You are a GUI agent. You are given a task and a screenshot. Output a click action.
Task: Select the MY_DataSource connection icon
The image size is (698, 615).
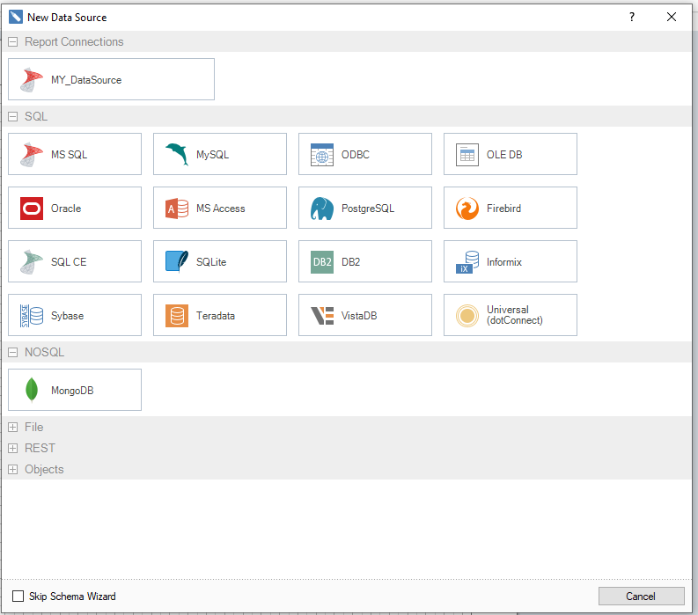(x=31, y=80)
